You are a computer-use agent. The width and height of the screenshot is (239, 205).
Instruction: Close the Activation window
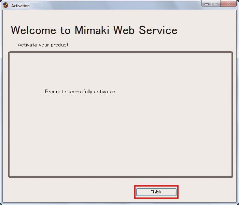[228, 4]
